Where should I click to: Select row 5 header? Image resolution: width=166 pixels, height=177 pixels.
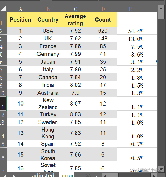(x=3, y=54)
